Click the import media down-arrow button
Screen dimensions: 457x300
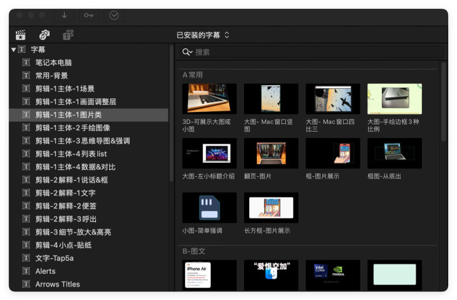[64, 15]
